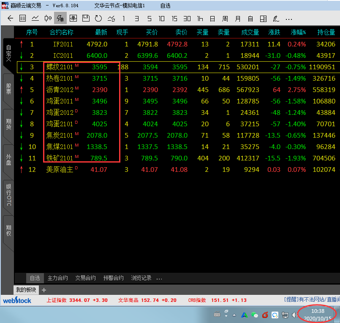
Task: Switch to the time-sharing line chart icon
Action: tap(35, 19)
